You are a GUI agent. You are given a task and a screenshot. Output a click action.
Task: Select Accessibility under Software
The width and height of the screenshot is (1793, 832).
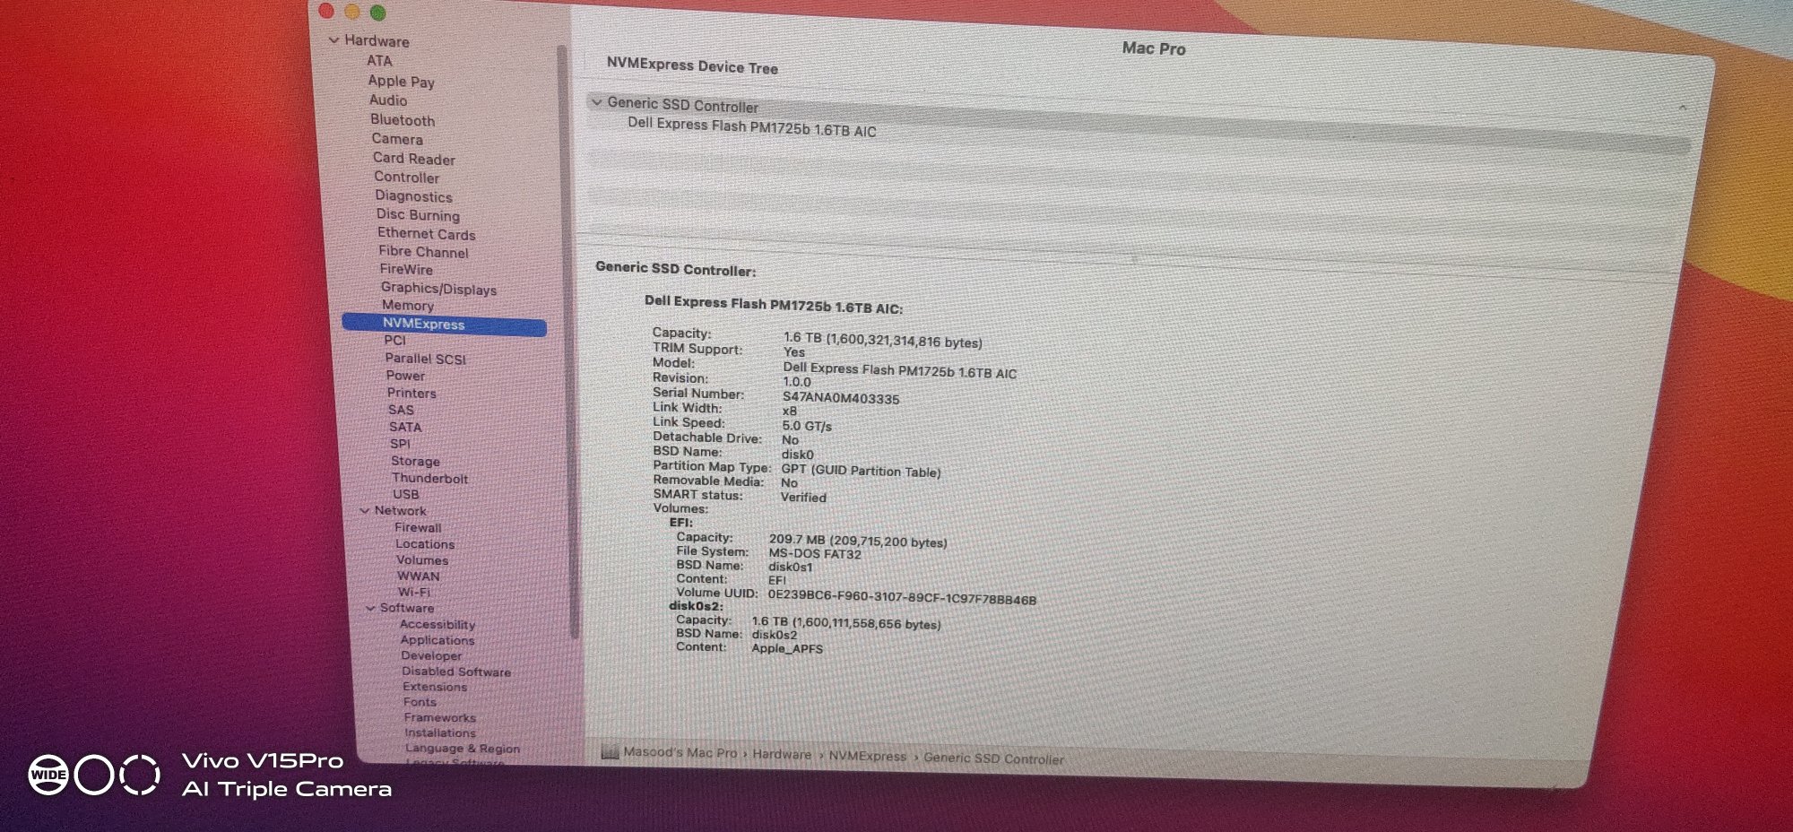click(437, 624)
